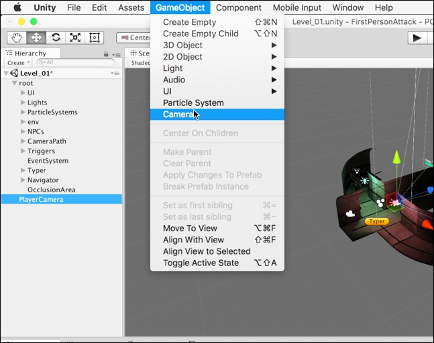Close the GameObject menu
This screenshot has height=343, width=434.
pos(180,7)
